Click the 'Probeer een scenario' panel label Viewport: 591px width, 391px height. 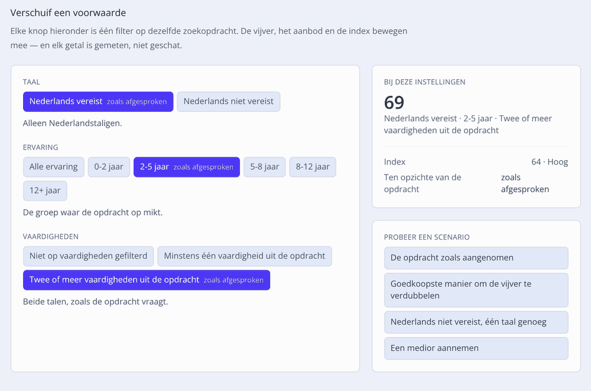[x=427, y=237]
